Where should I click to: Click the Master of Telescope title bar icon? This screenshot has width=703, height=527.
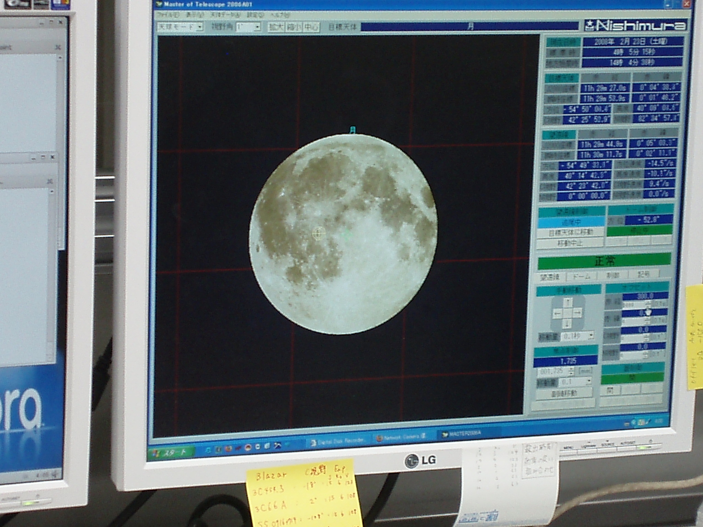tap(159, 4)
